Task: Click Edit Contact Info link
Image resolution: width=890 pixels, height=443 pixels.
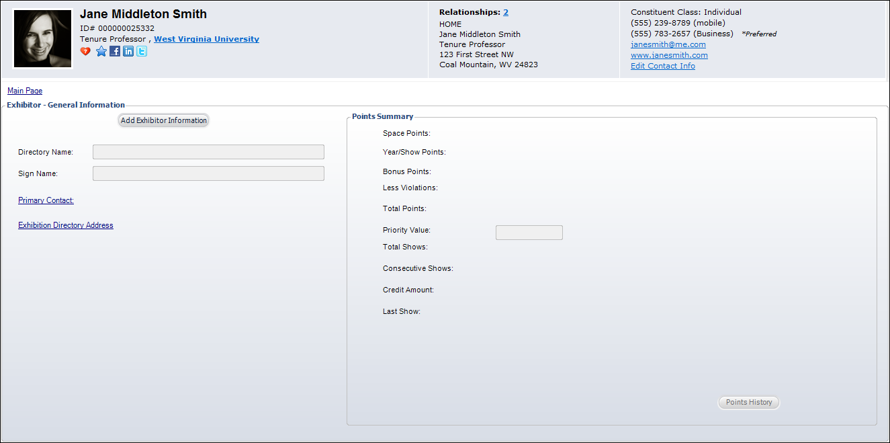Action: click(663, 66)
